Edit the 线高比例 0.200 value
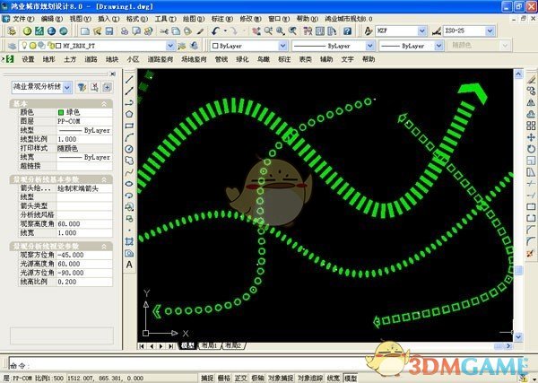Viewport: 538px width, 383px height. [84, 282]
